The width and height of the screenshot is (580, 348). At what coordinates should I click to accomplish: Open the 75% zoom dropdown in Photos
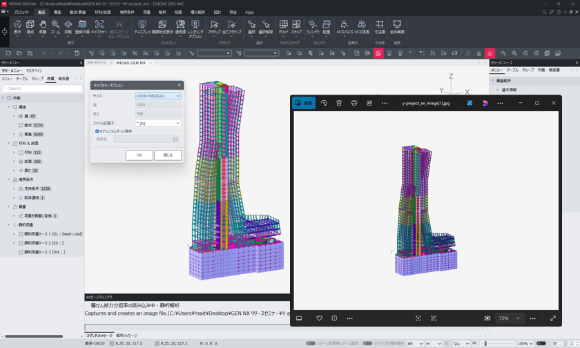click(x=510, y=318)
